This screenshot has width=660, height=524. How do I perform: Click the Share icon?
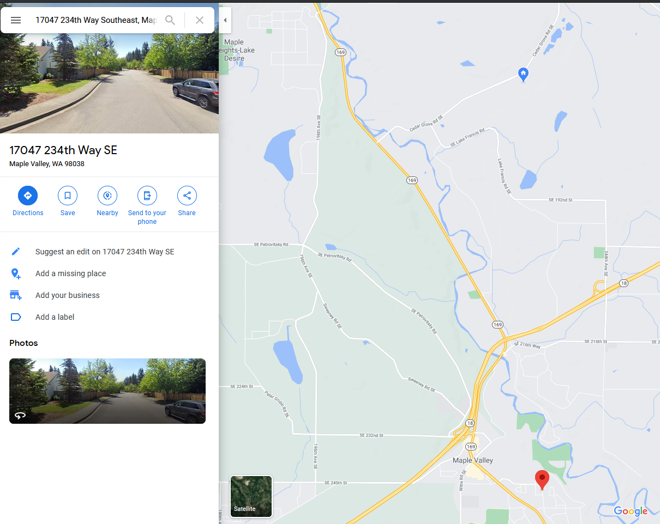[187, 196]
